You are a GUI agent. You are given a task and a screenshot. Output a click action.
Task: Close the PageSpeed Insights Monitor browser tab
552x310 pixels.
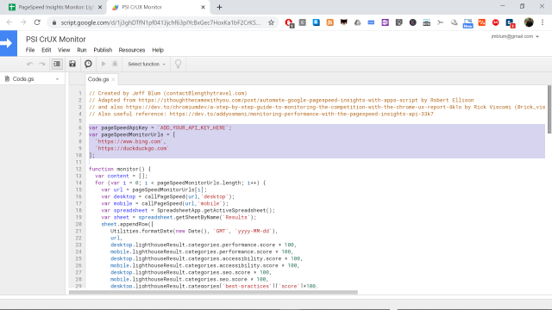100,7
